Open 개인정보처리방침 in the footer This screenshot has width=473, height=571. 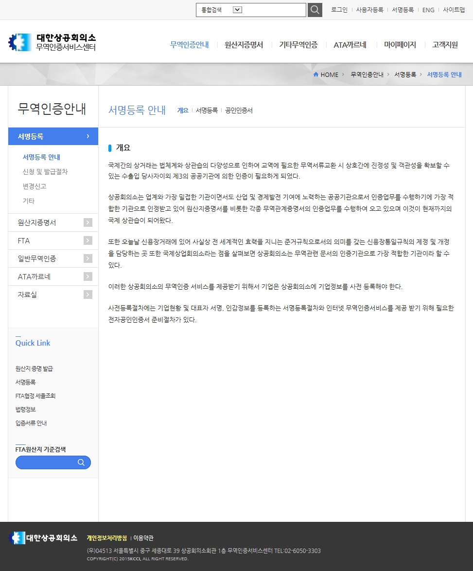click(x=107, y=538)
